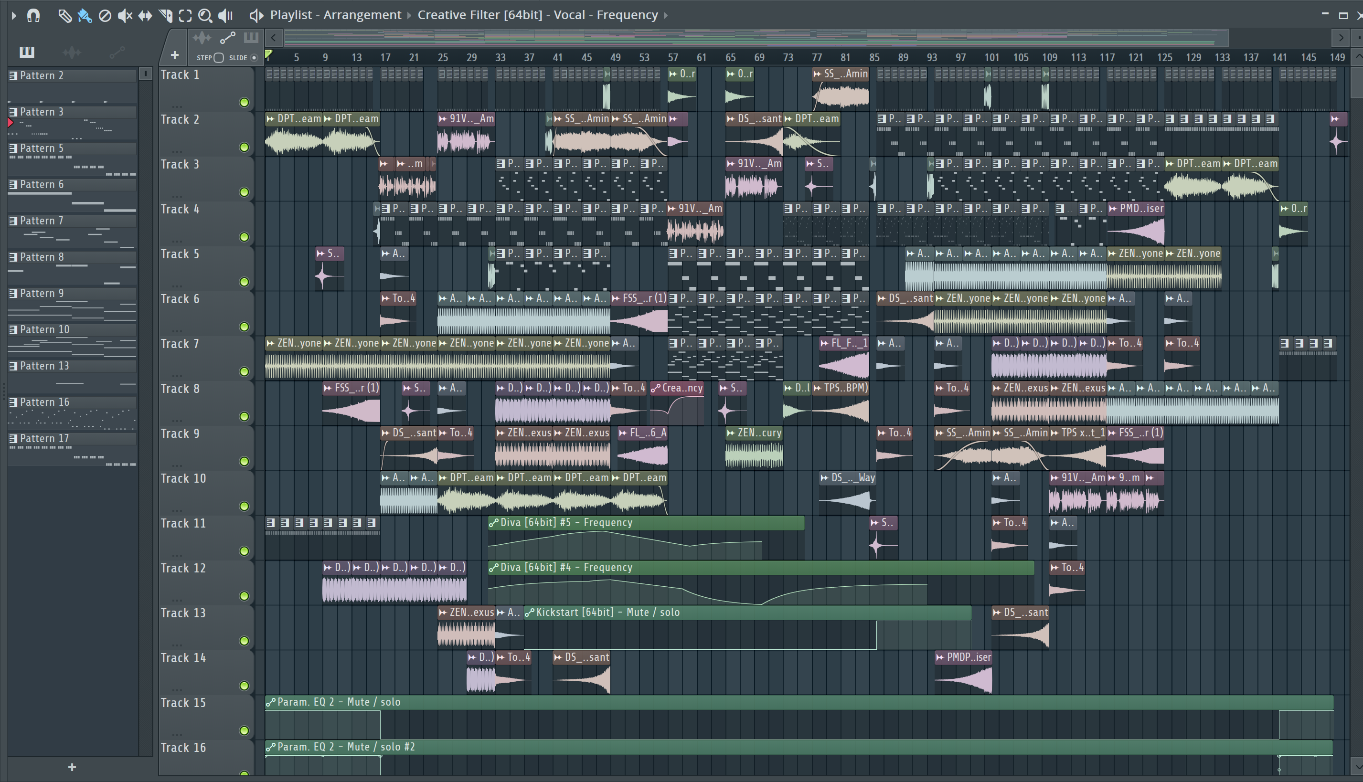
Task: Select Pattern 6 in the picker
Action: coord(72,185)
